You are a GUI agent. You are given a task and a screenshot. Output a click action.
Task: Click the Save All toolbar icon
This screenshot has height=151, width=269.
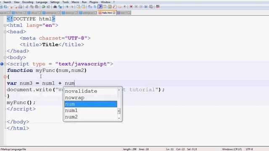coord(5,7)
